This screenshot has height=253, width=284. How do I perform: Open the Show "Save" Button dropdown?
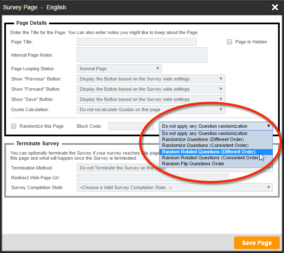pos(151,99)
